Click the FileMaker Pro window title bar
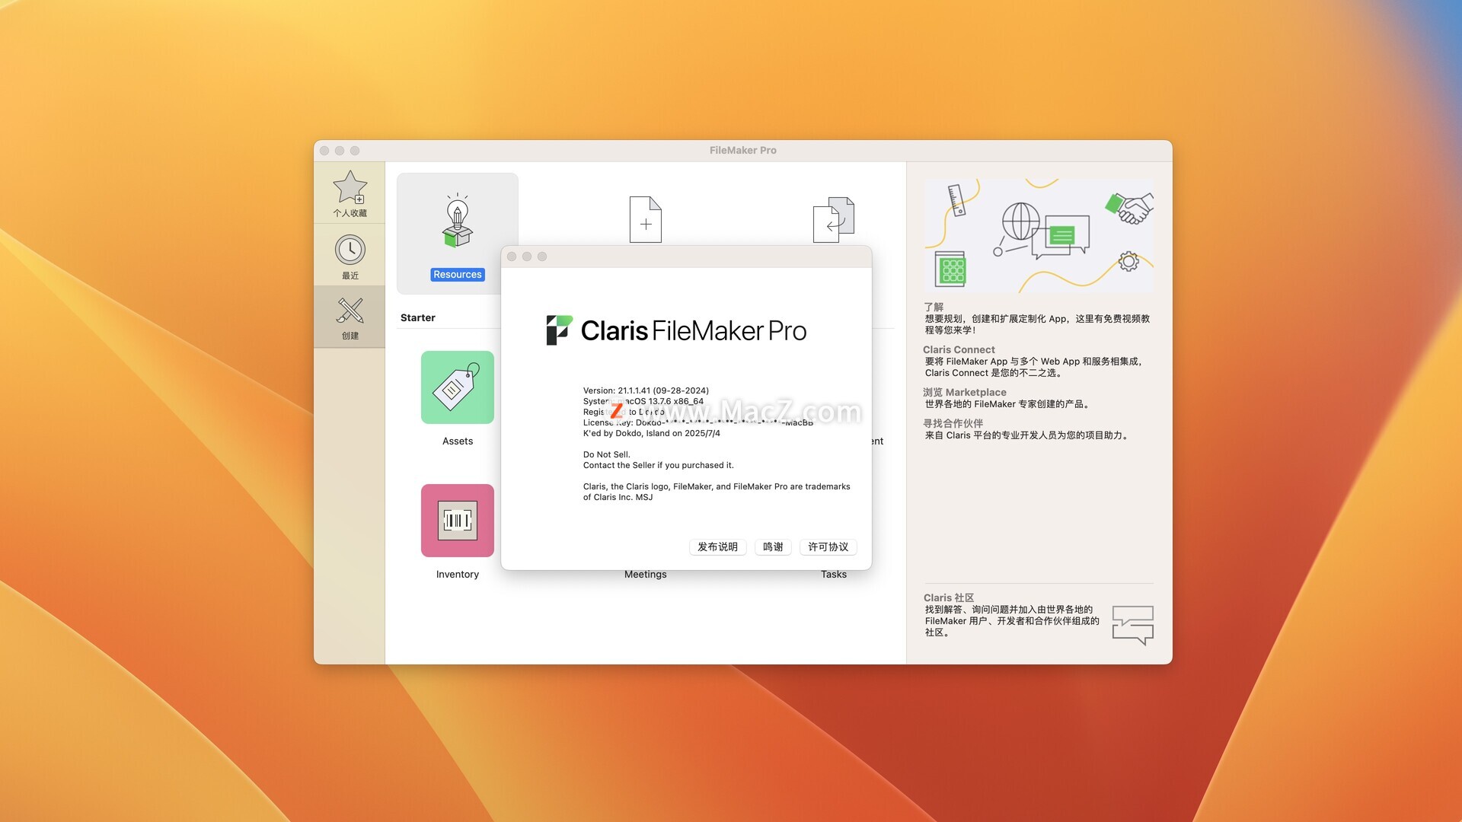1462x822 pixels. pos(742,151)
